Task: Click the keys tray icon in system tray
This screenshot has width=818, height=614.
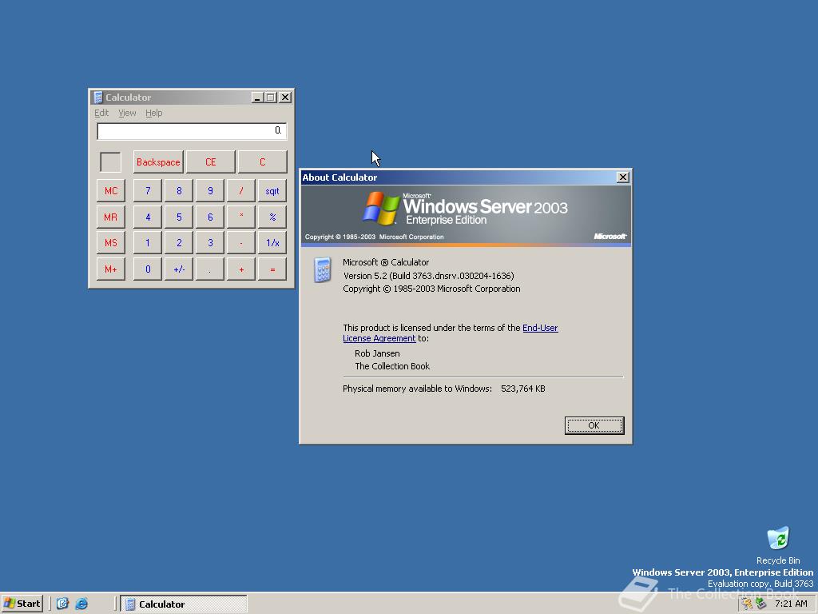Action: click(x=747, y=604)
